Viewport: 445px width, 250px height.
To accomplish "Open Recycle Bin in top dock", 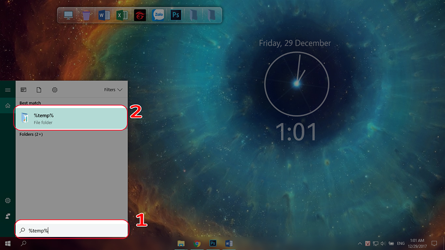I will click(86, 15).
